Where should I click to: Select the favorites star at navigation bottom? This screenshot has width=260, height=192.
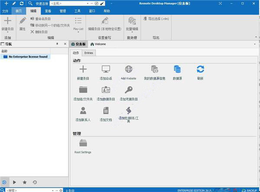coord(24,182)
